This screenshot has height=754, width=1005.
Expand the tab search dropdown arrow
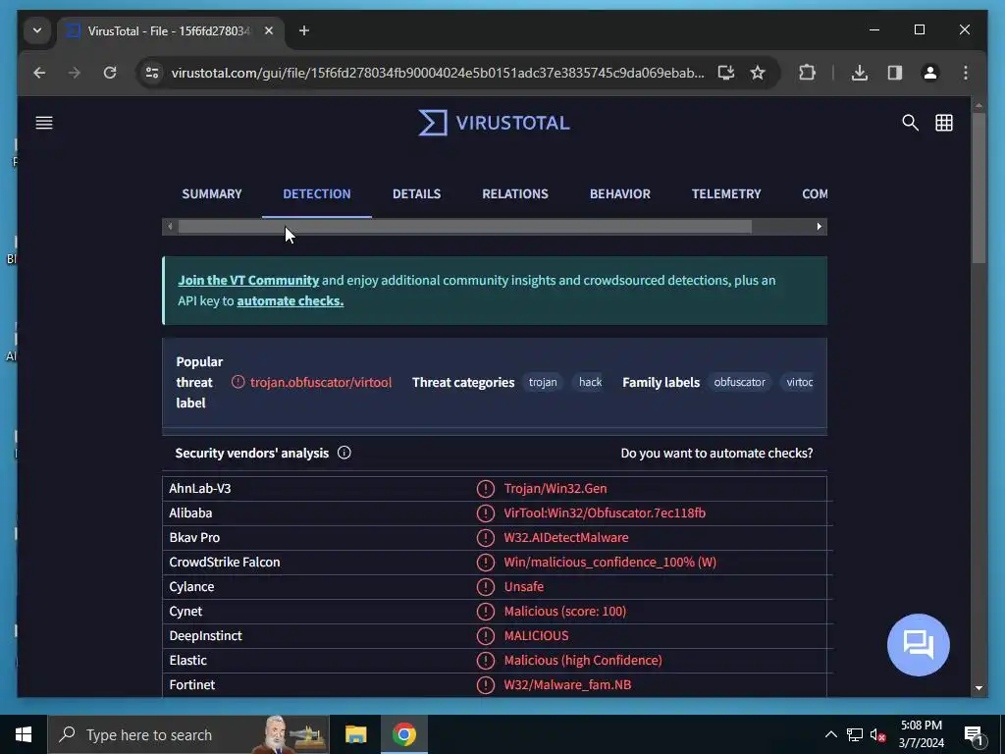click(37, 30)
